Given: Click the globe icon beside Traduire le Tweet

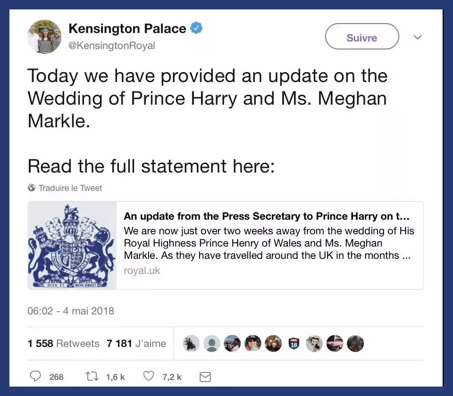Looking at the screenshot, I should [x=32, y=188].
